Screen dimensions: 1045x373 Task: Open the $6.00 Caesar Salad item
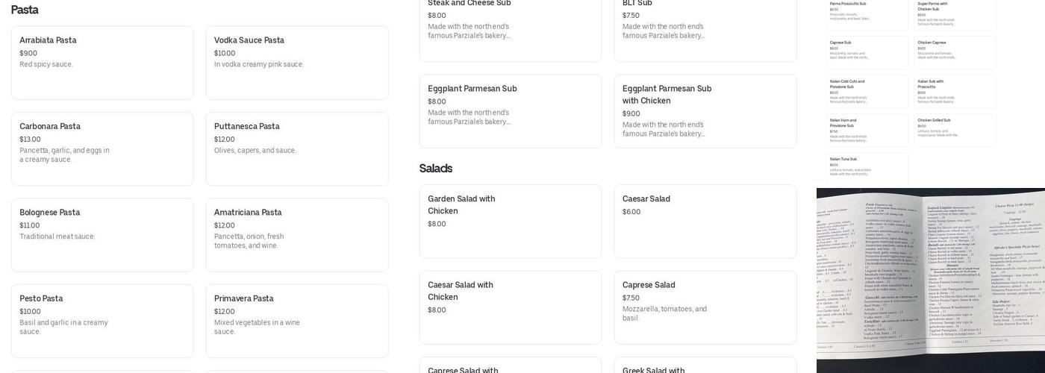coord(705,221)
